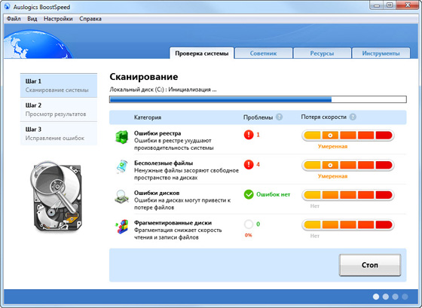Click first white page indicator dot
This screenshot has height=308, width=422.
point(376,297)
